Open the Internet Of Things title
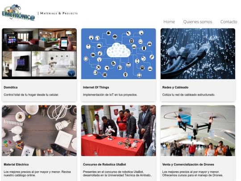241x181 pixels. click(96, 88)
